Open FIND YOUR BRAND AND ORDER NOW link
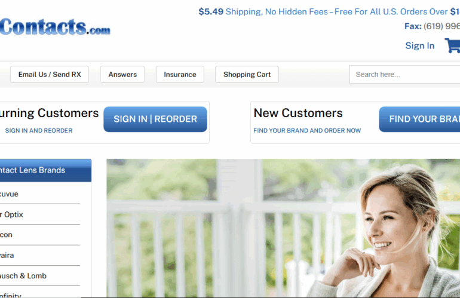Viewport: 460px width, 298px height. click(307, 131)
